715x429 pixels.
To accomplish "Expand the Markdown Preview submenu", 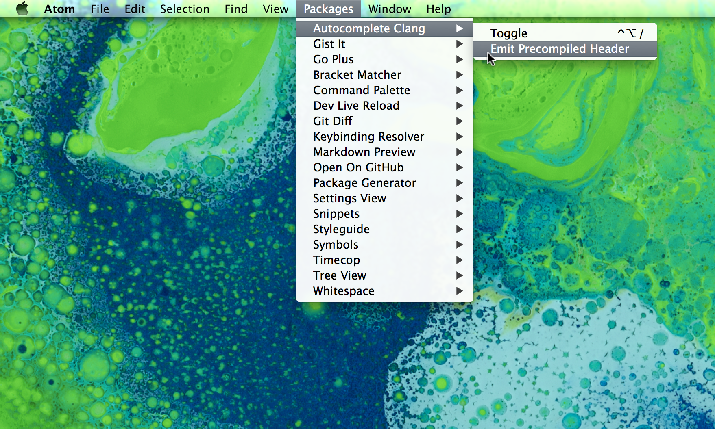I will [385, 152].
